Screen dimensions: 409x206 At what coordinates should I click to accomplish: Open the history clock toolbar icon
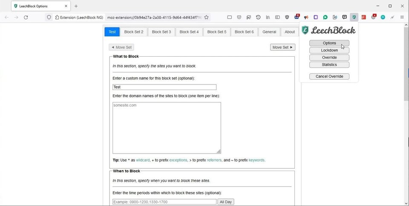(258, 17)
